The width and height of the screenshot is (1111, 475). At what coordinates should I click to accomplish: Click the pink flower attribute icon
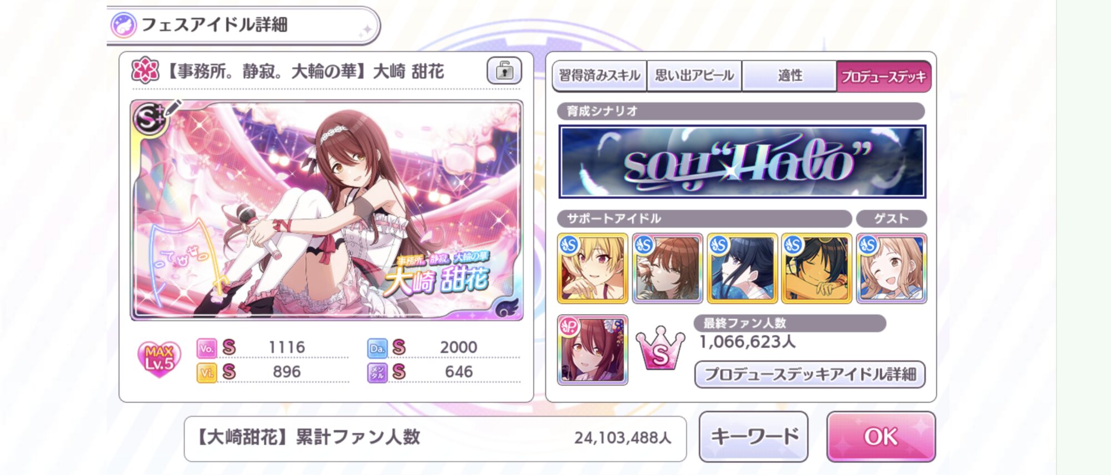pyautogui.click(x=145, y=70)
